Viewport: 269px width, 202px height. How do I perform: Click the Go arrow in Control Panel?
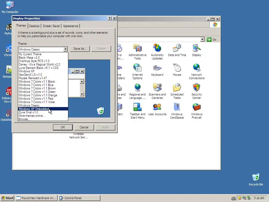[209, 39]
